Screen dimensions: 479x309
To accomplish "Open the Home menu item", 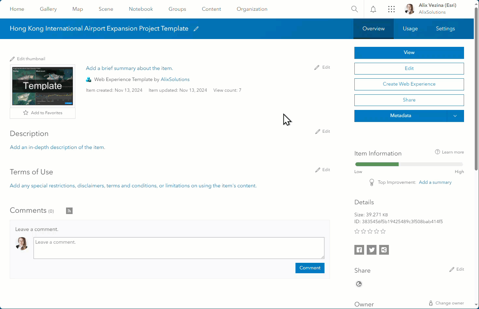I will (17, 9).
